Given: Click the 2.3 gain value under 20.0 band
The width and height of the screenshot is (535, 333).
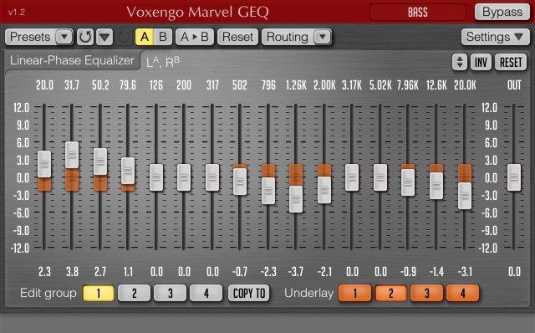Looking at the screenshot, I should 44,272.
